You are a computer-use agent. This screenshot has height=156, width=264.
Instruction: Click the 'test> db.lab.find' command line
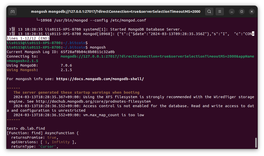26,128
